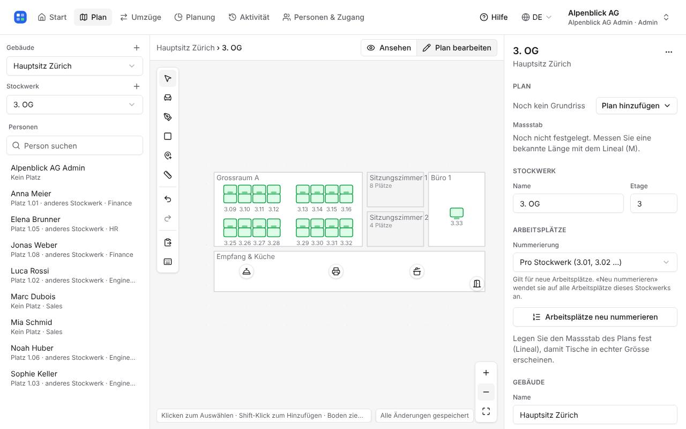Viewport: 686px width, 429px height.
Task: Go to the Start tab
Action: click(x=52, y=17)
